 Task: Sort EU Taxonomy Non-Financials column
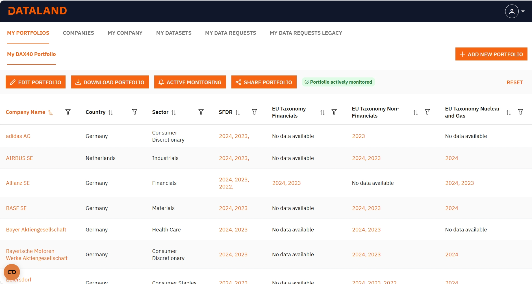pos(416,112)
